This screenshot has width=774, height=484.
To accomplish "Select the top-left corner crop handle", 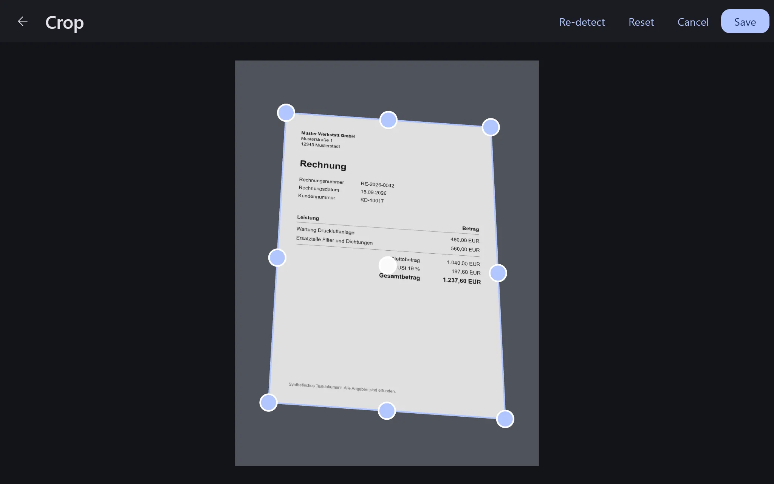I will tap(286, 113).
